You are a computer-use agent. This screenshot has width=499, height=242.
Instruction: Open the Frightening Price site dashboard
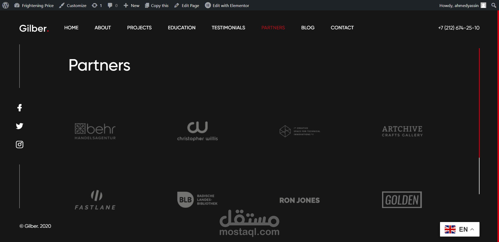coord(34,5)
